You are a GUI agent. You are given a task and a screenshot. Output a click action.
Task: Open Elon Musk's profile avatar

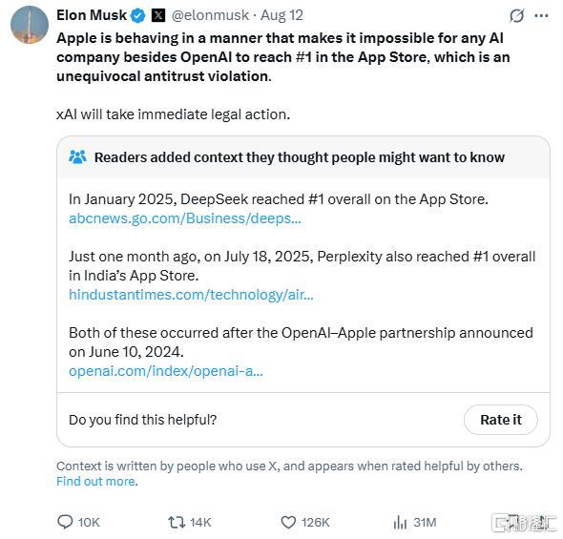[x=30, y=25]
